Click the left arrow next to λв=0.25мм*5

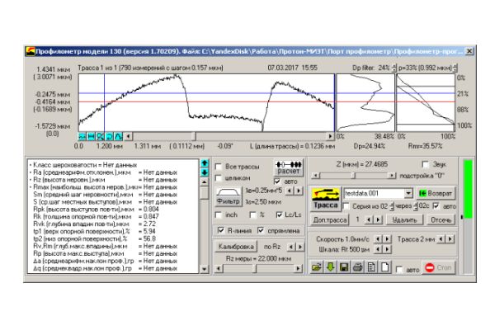[x=290, y=191]
